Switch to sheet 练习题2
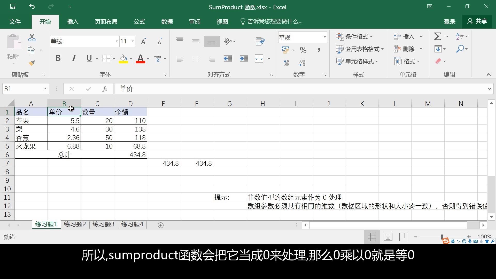 click(x=75, y=224)
